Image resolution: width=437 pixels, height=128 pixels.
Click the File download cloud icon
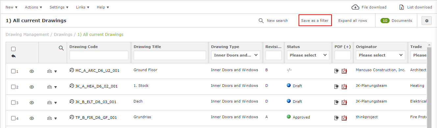click(x=355, y=7)
